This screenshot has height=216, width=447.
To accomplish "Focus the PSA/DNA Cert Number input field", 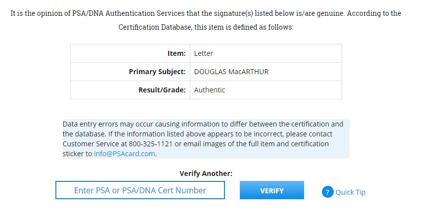I will [x=140, y=190].
